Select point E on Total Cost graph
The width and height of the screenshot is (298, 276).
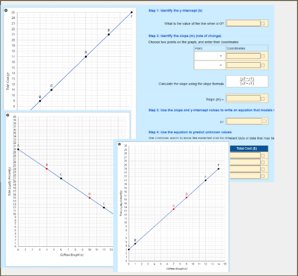coord(109,34)
